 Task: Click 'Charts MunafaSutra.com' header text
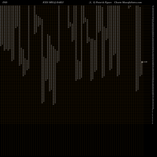[128, 3]
